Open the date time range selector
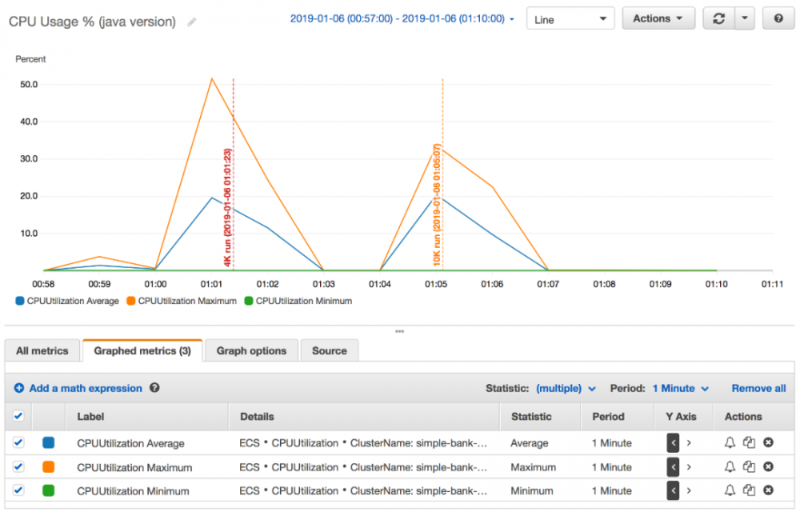This screenshot has height=512, width=800. [402, 19]
